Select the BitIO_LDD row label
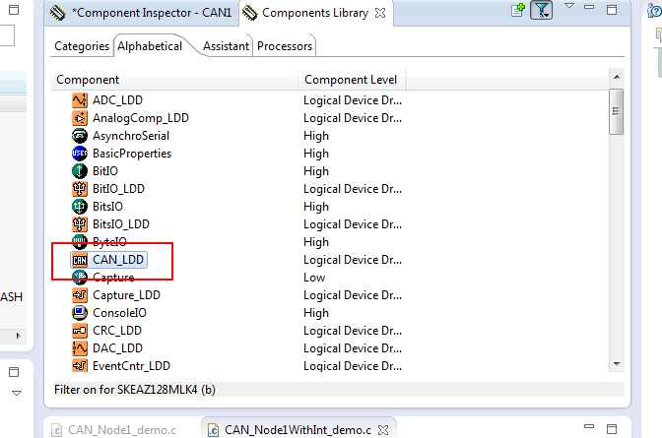The height and width of the screenshot is (438, 662). click(118, 189)
